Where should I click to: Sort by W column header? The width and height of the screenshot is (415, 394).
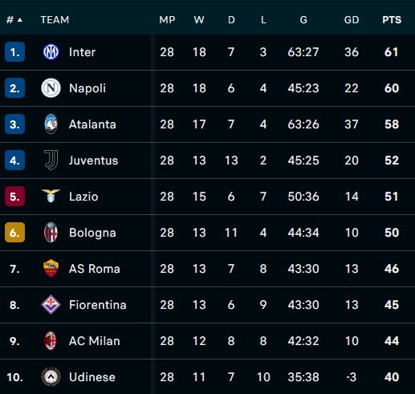[199, 19]
